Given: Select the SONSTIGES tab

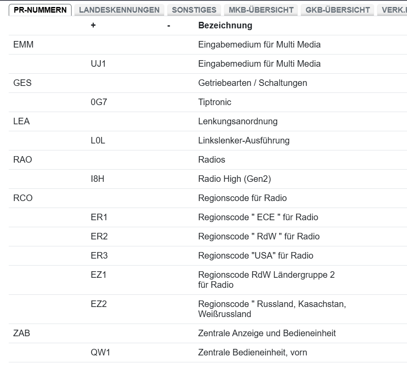Looking at the screenshot, I should 194,10.
